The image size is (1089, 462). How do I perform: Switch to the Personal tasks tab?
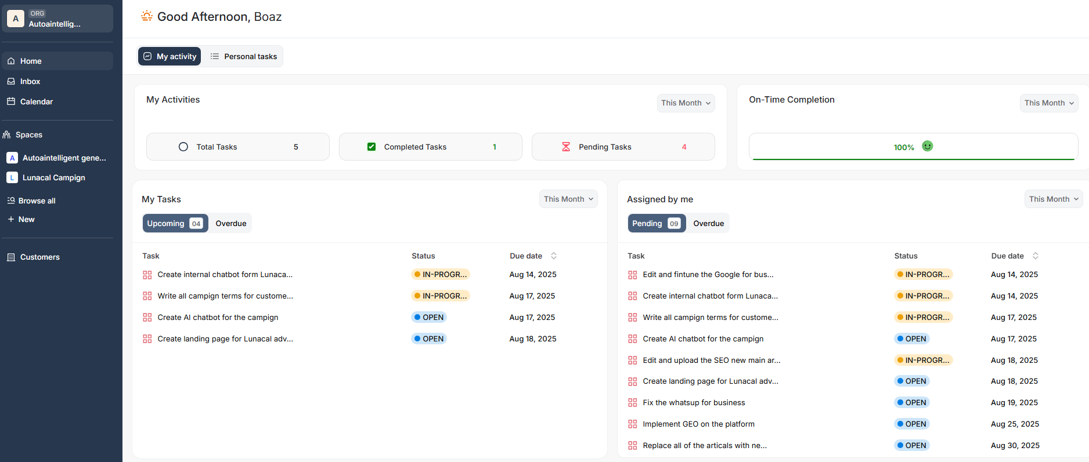point(243,56)
